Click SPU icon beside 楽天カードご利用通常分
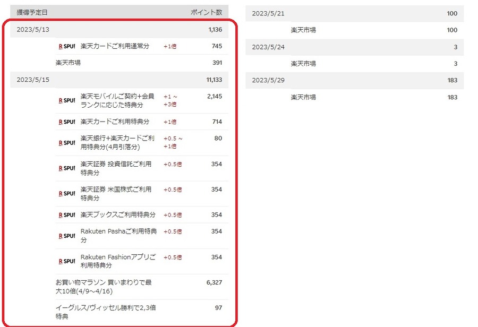Image resolution: width=478 pixels, height=327 pixels. pyautogui.click(x=67, y=46)
